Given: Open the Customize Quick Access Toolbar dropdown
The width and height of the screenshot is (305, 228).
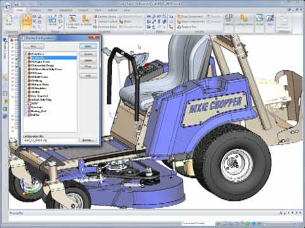Looking at the screenshot, I should coord(41,4).
